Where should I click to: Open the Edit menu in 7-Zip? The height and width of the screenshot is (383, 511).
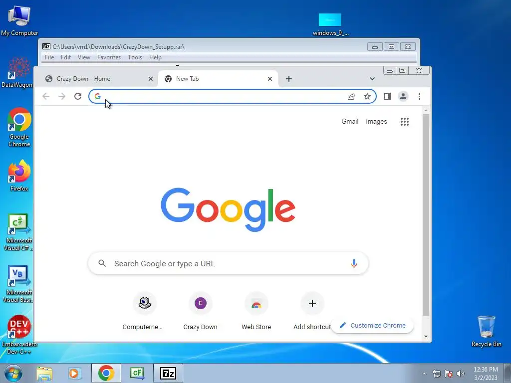[65, 57]
